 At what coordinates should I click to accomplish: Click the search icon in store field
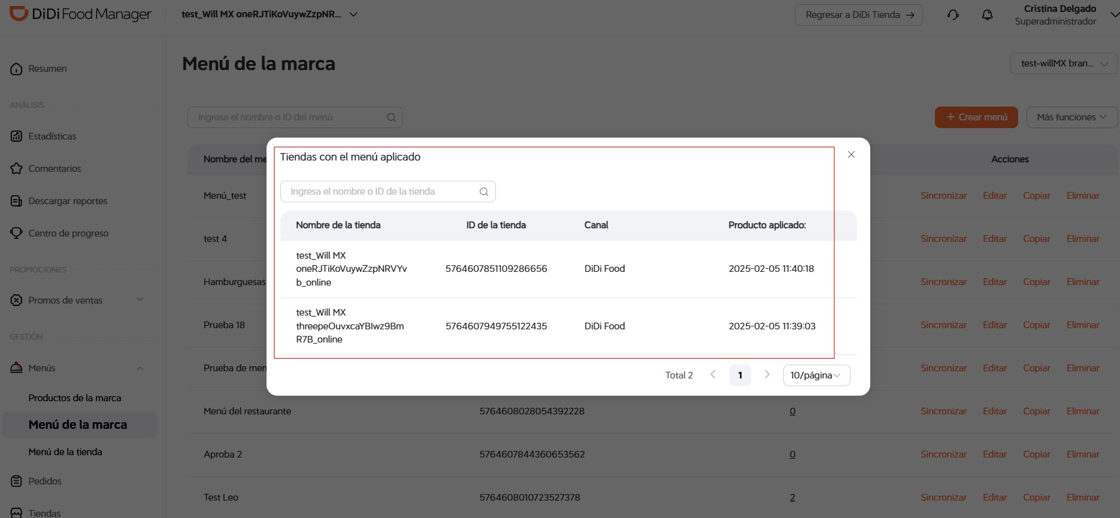click(x=484, y=192)
